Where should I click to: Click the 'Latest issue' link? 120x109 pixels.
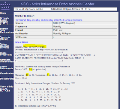(x=21, y=42)
